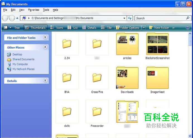
Task: Click the My Network Places globe icon
Action: pos(9,69)
